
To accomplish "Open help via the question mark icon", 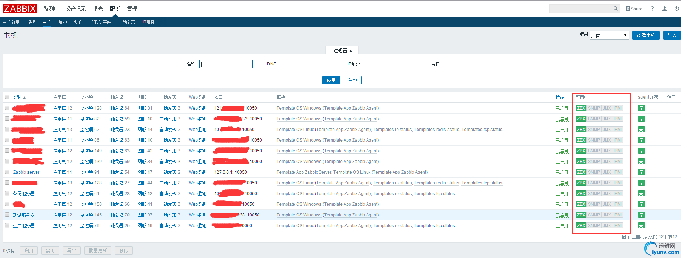I will pos(652,9).
